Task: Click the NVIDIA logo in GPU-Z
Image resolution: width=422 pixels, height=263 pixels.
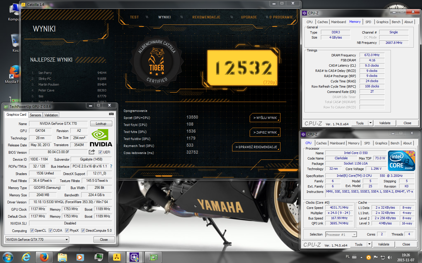Action: tap(101, 138)
